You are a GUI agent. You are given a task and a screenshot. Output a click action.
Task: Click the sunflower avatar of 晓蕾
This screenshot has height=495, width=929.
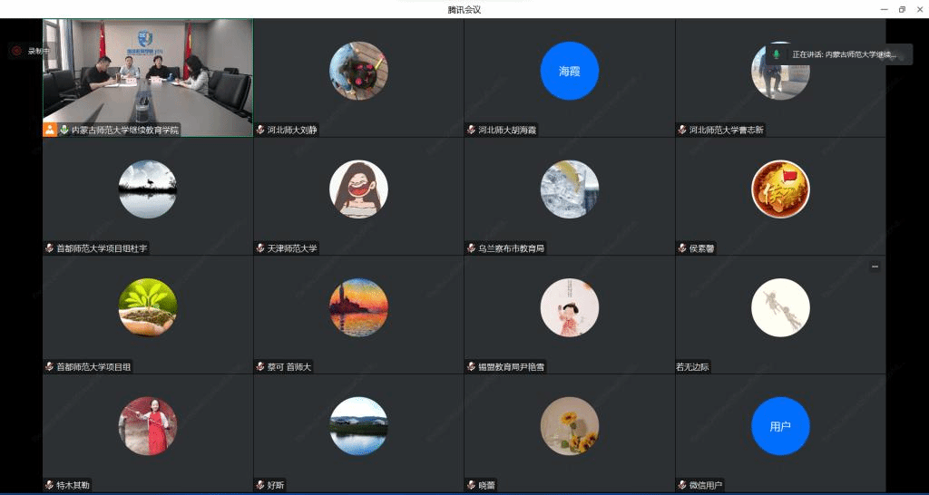click(569, 426)
